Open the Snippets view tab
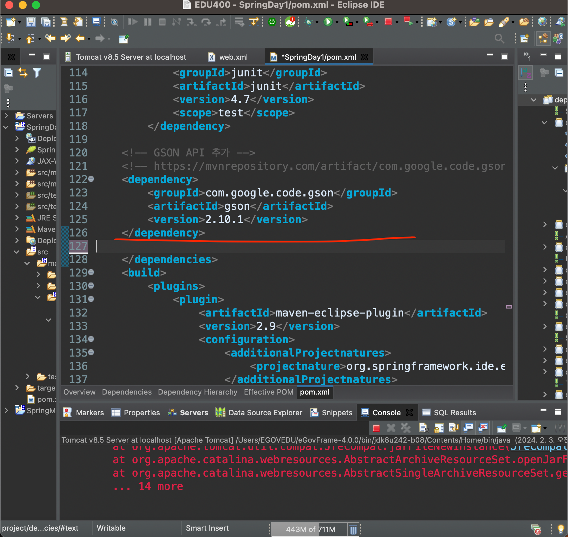Screen dimensions: 568x537 [331, 413]
